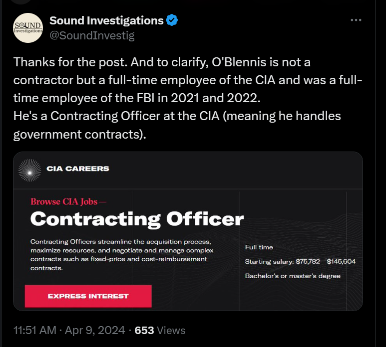Click the Sound Investigations profile avatar

click(x=28, y=28)
